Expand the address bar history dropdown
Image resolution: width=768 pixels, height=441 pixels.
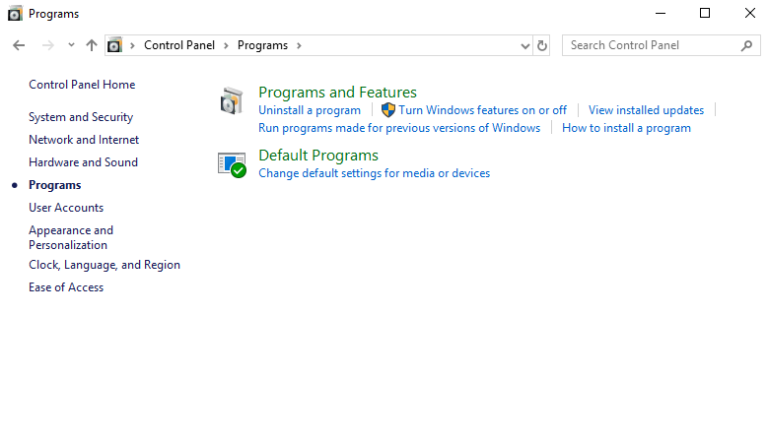(x=524, y=45)
